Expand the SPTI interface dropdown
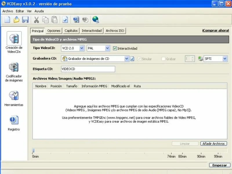Screen dimensions: 232x174 pos(225,59)
